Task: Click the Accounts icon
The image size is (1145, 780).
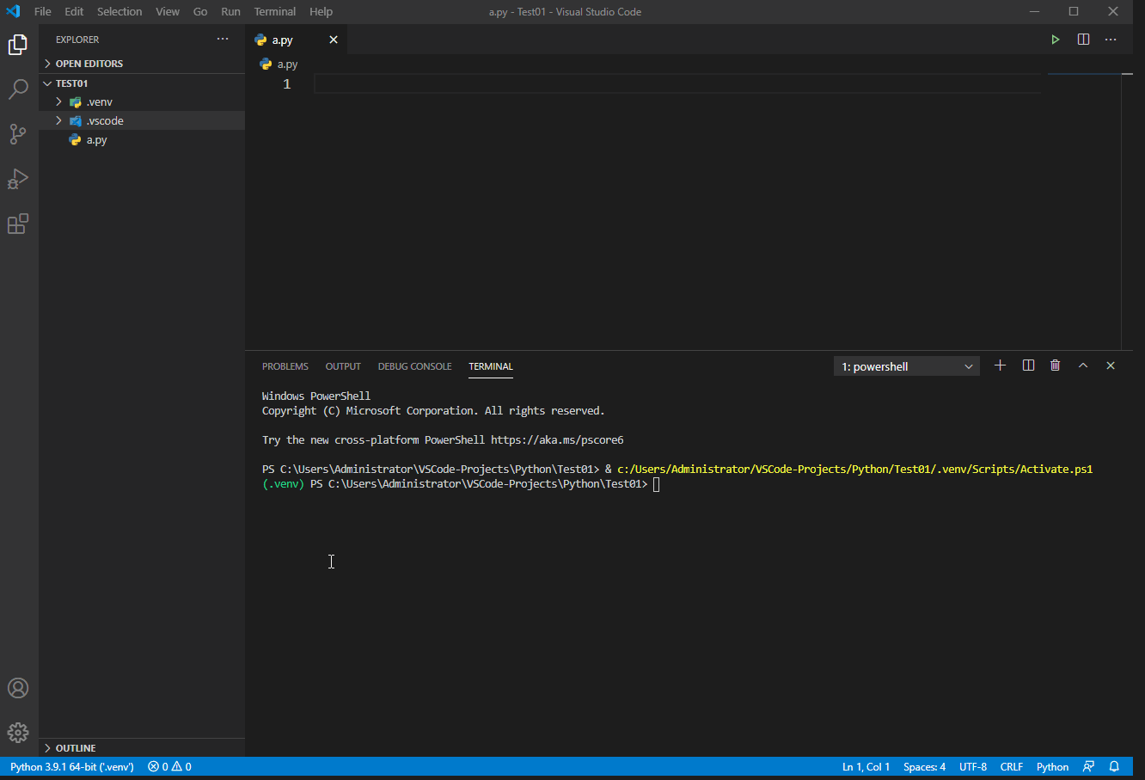Action: coord(18,688)
